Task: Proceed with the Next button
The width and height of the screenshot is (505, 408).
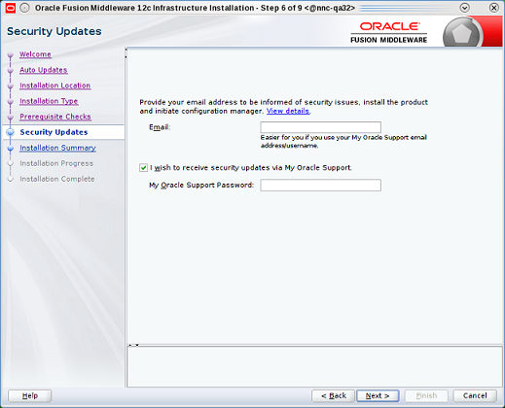Action: pyautogui.click(x=378, y=395)
